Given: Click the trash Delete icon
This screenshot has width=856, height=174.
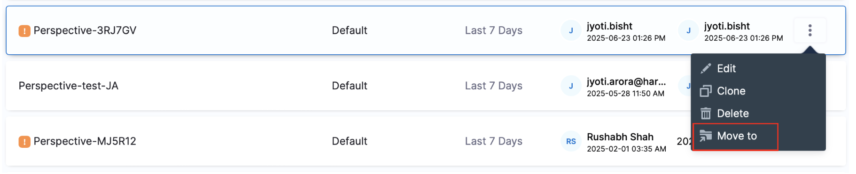Looking at the screenshot, I should tap(706, 114).
